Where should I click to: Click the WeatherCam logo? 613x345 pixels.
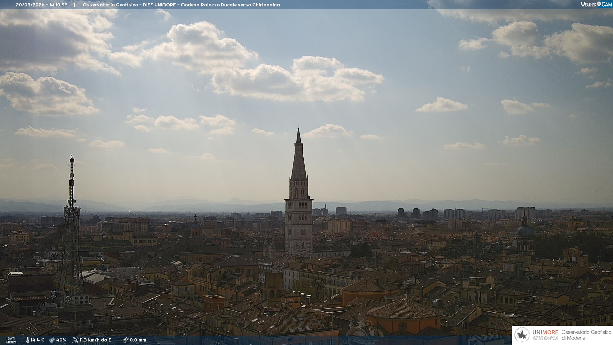(596, 4)
